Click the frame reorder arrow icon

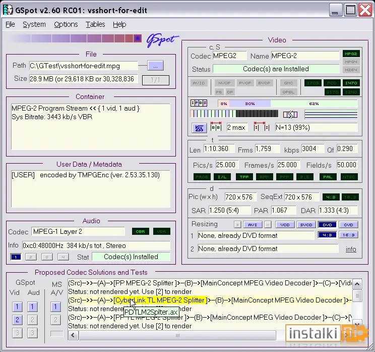pos(290,115)
